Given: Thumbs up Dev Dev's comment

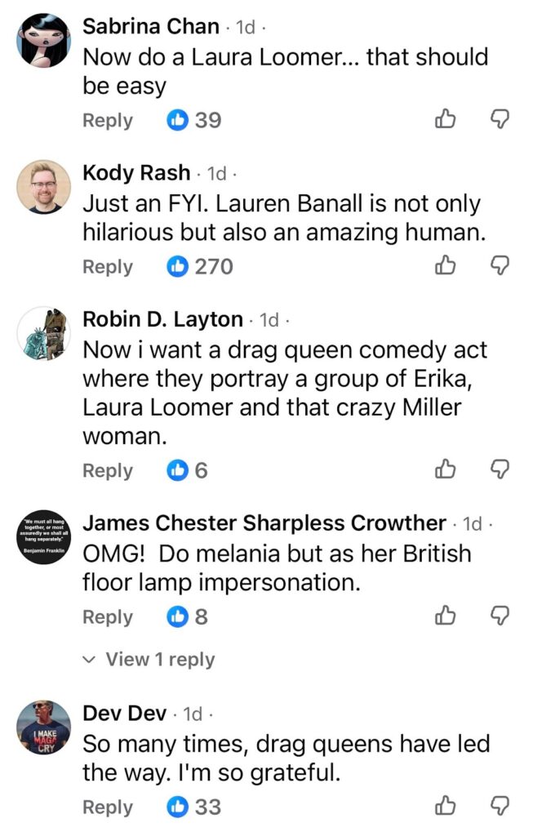Looking at the screenshot, I should coord(445,807).
